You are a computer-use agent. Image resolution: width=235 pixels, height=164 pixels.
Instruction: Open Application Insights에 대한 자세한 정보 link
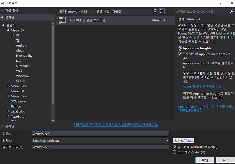tap(205, 107)
